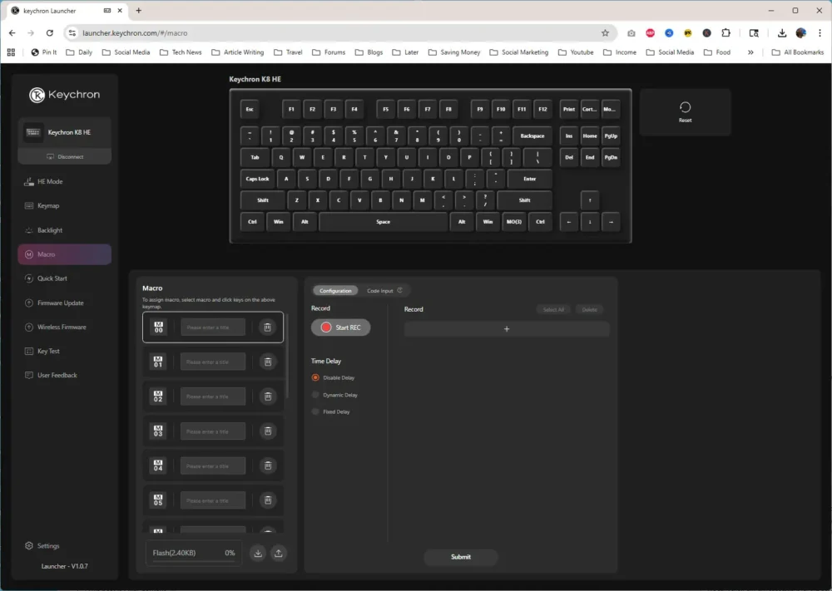Click the Esc key on keyboard layout
832x591 pixels.
click(x=250, y=109)
